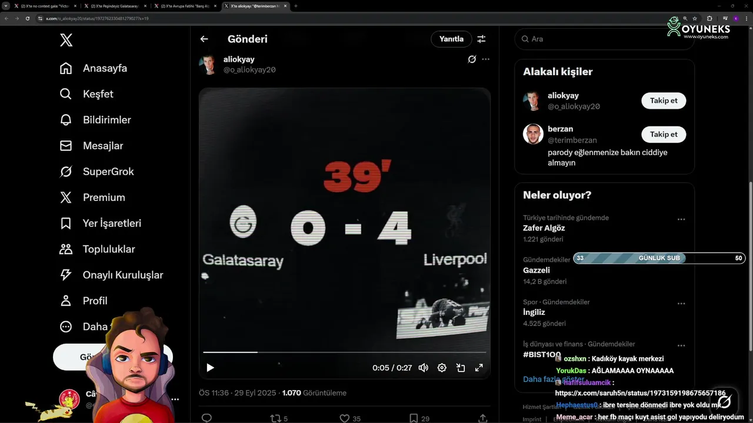Reload the page
The height and width of the screenshot is (423, 753).
pos(28,18)
